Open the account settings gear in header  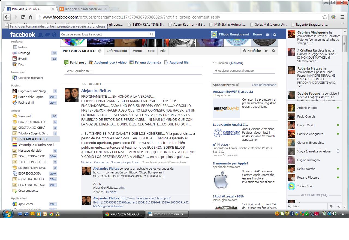tap(275, 35)
